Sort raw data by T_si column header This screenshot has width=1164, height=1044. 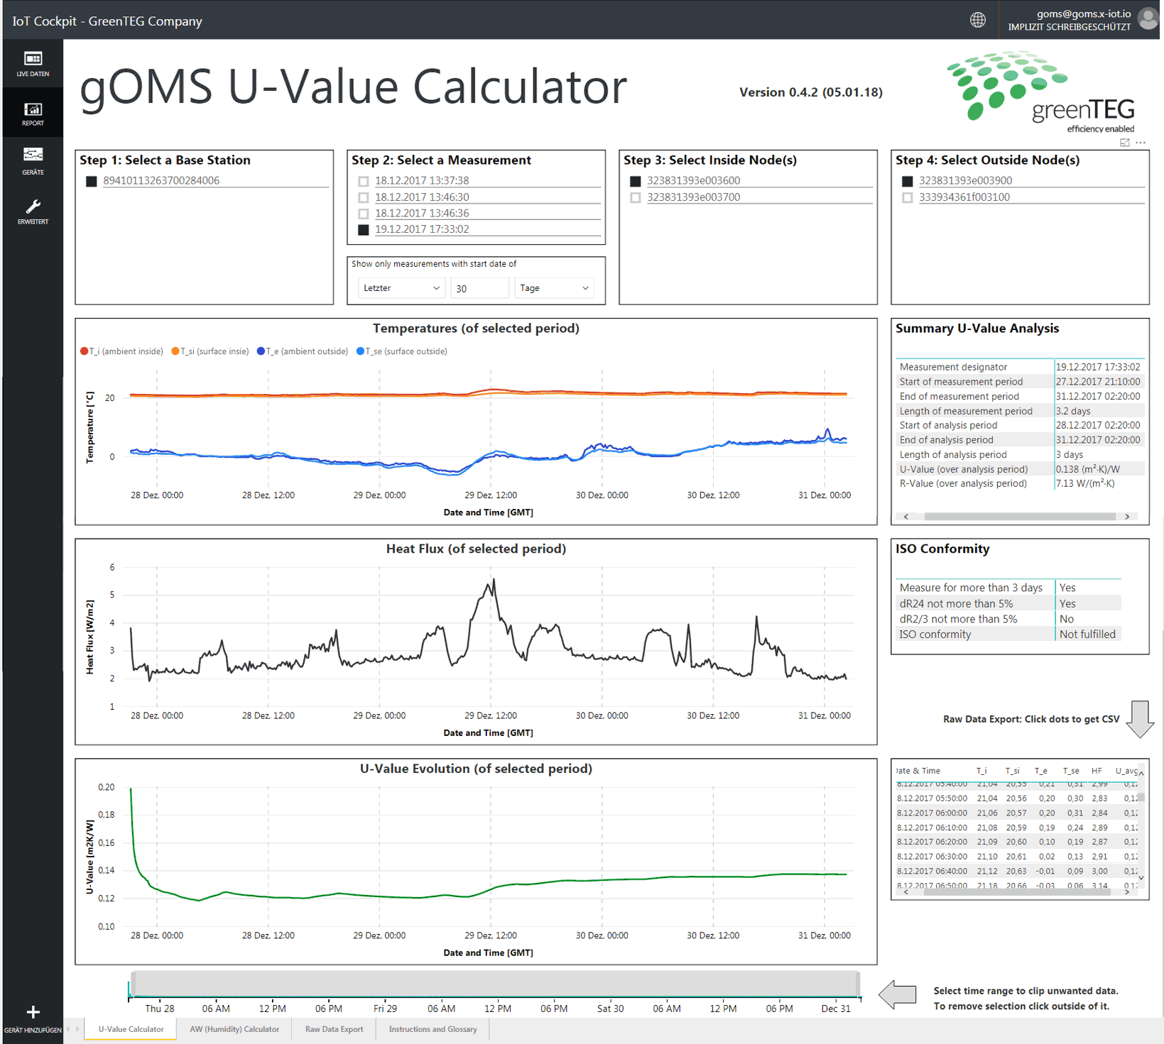point(1013,771)
